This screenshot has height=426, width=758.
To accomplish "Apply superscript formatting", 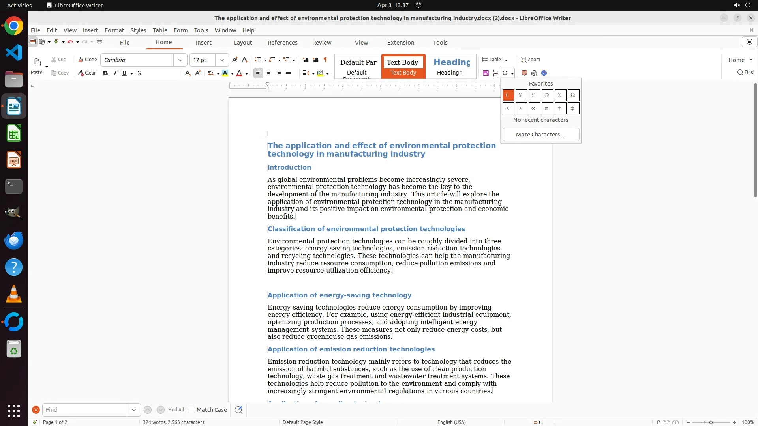I will pos(198,73).
